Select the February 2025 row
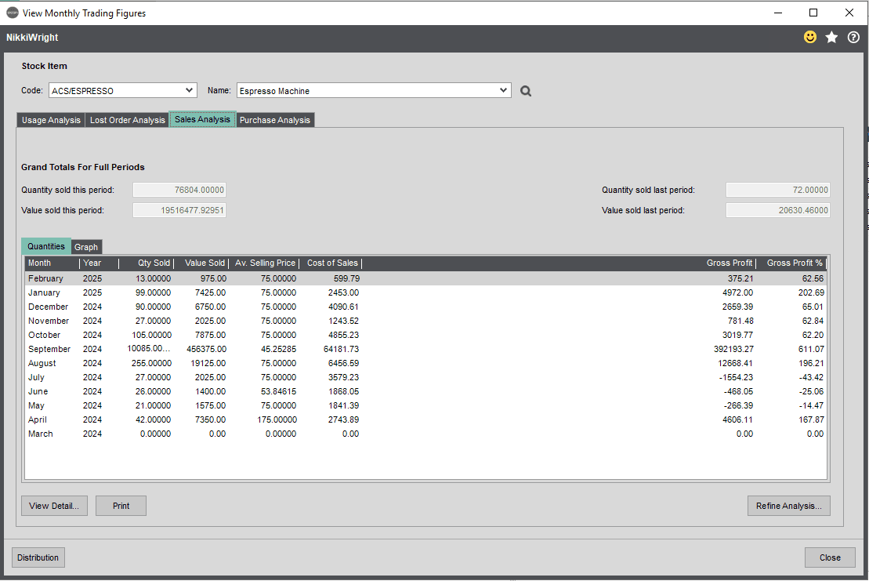 425,278
